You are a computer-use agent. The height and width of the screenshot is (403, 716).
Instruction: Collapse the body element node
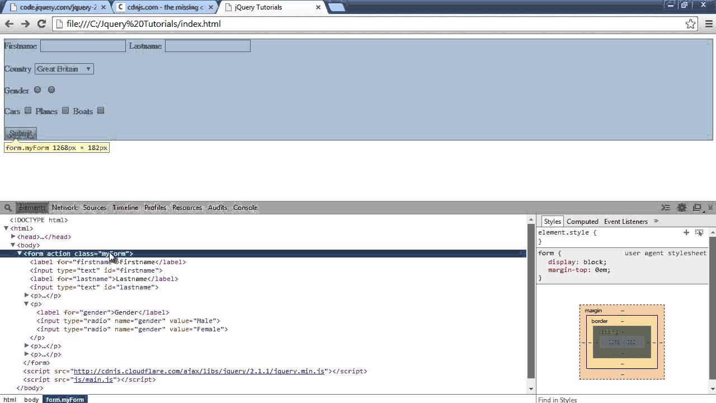pyautogui.click(x=13, y=245)
